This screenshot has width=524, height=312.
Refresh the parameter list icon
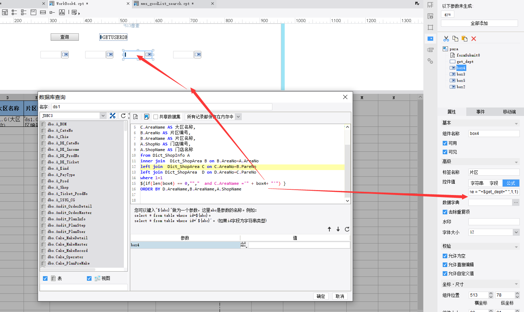point(347,229)
